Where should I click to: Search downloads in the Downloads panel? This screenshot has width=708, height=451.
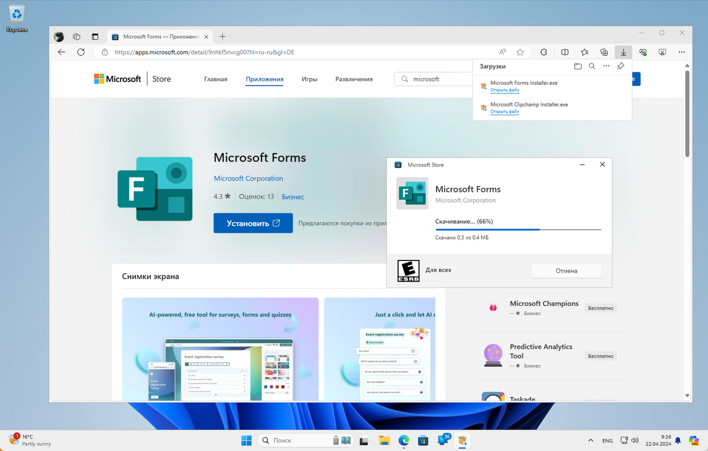592,66
